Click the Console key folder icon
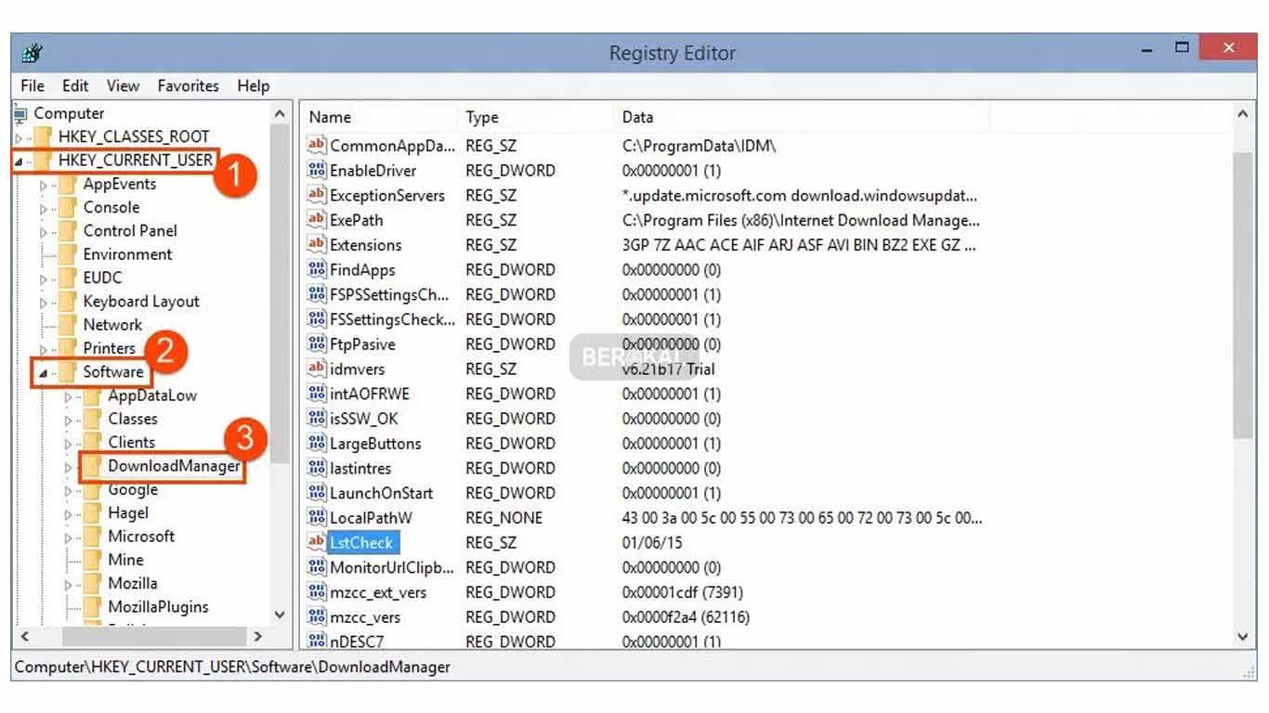 67,207
